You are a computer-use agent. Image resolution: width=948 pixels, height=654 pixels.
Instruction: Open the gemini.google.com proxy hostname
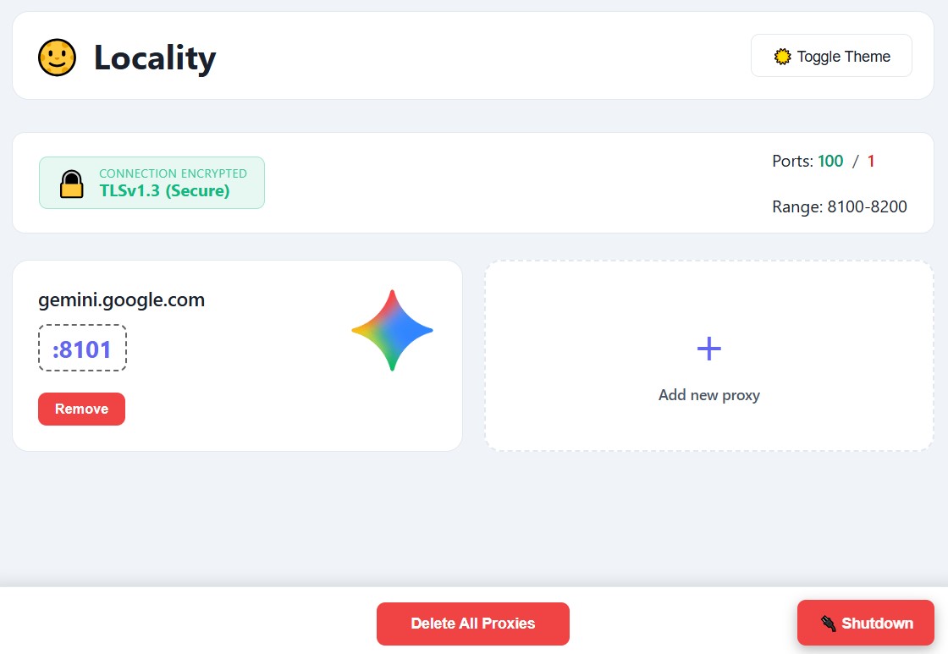coord(122,300)
